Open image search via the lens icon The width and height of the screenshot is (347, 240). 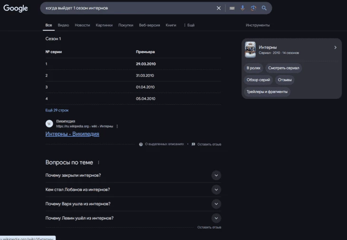[x=253, y=8]
